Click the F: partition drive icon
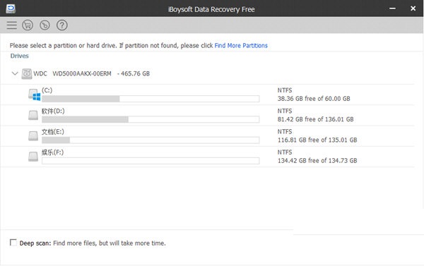The width and height of the screenshot is (424, 266). coord(33,157)
